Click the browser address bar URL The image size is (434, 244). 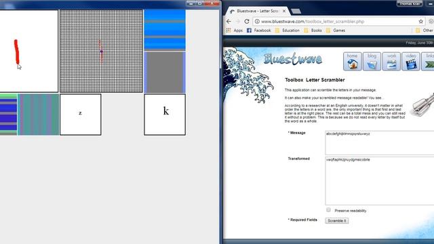pyautogui.click(x=313, y=21)
